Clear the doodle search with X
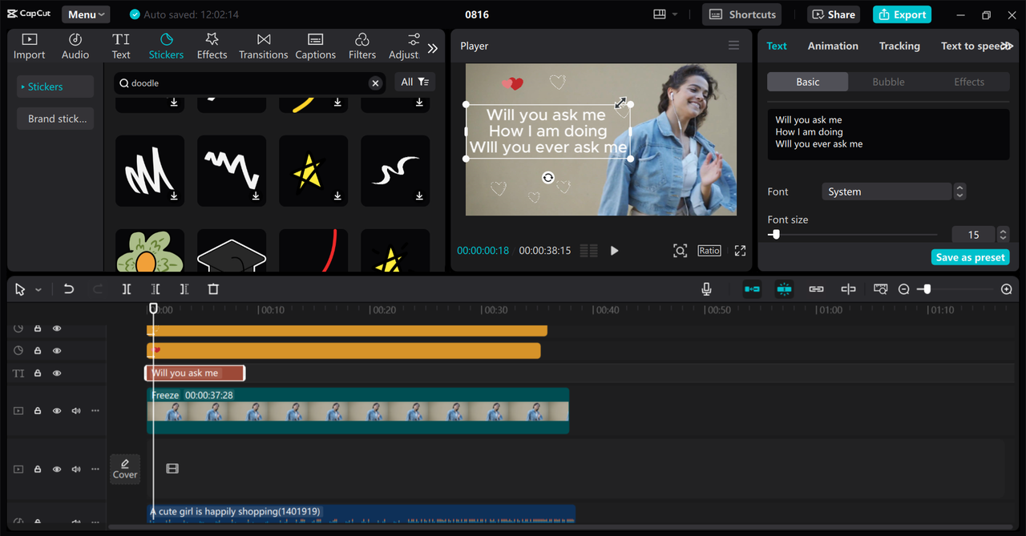Image resolution: width=1026 pixels, height=536 pixels. pyautogui.click(x=375, y=83)
